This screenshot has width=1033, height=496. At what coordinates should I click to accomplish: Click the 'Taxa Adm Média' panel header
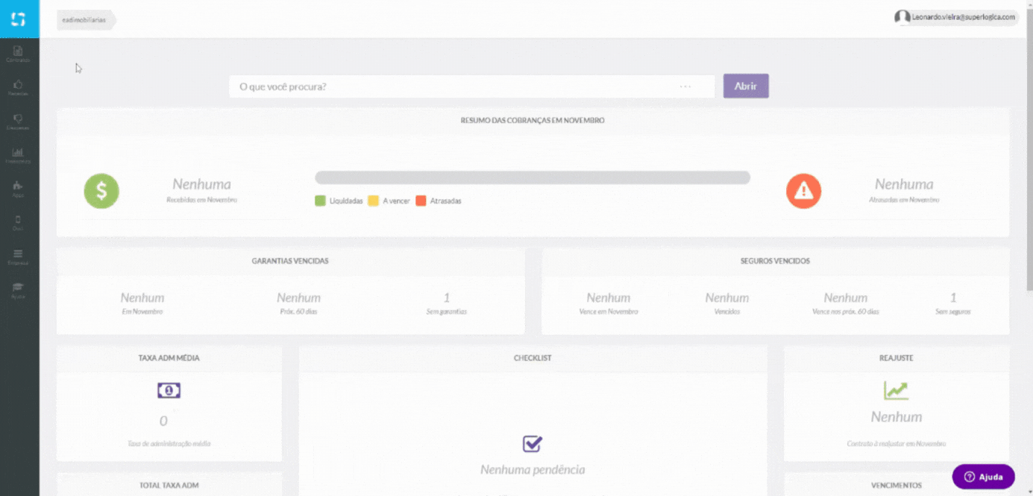tap(169, 358)
